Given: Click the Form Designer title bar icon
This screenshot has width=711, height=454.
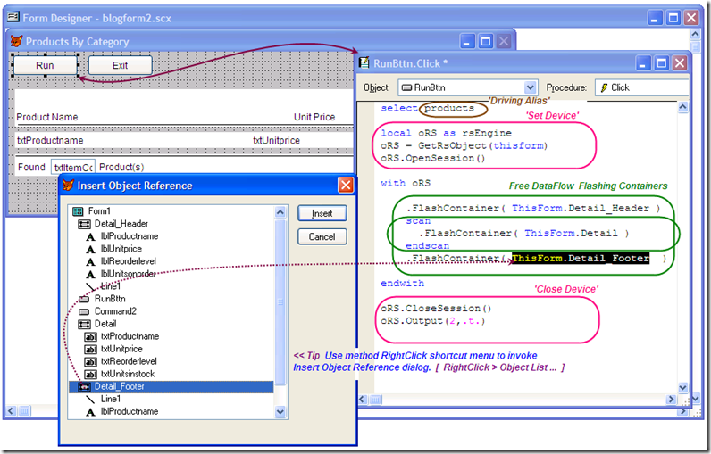Looking at the screenshot, I should (x=13, y=17).
